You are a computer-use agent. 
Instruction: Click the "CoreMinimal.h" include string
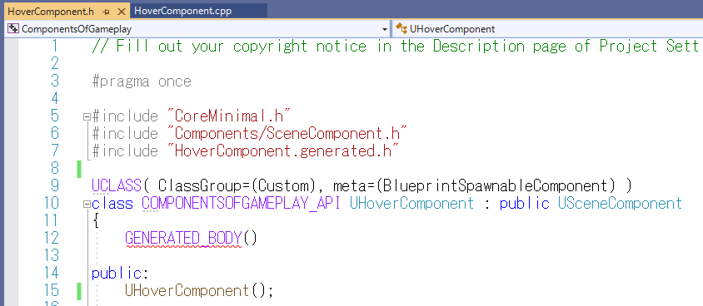(228, 116)
